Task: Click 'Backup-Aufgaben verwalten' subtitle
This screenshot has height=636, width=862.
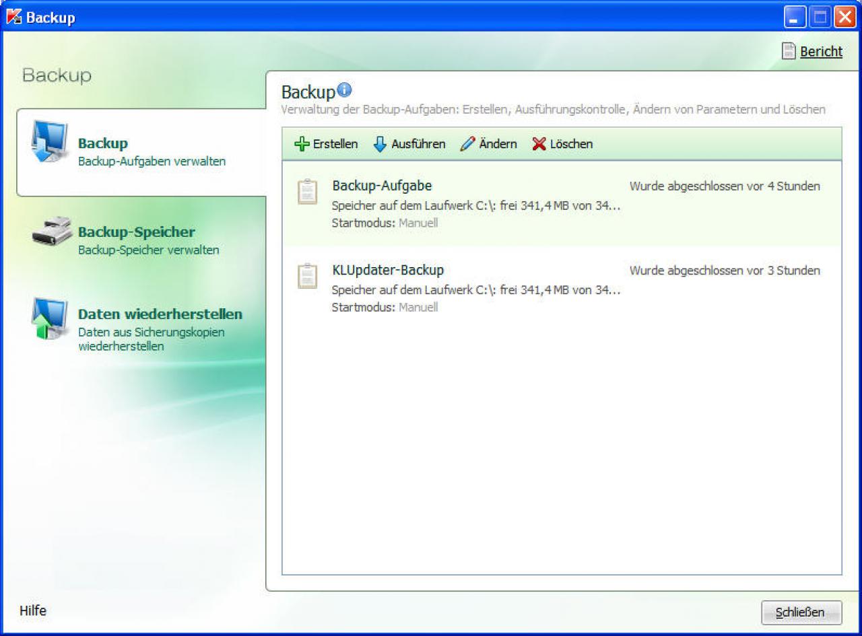Action: pyautogui.click(x=152, y=162)
